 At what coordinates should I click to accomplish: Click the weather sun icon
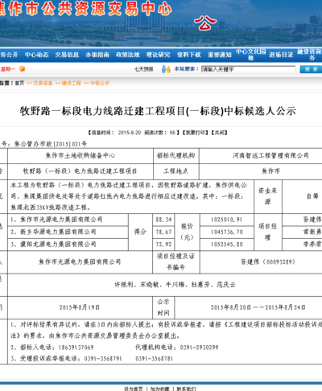(x=23, y=69)
